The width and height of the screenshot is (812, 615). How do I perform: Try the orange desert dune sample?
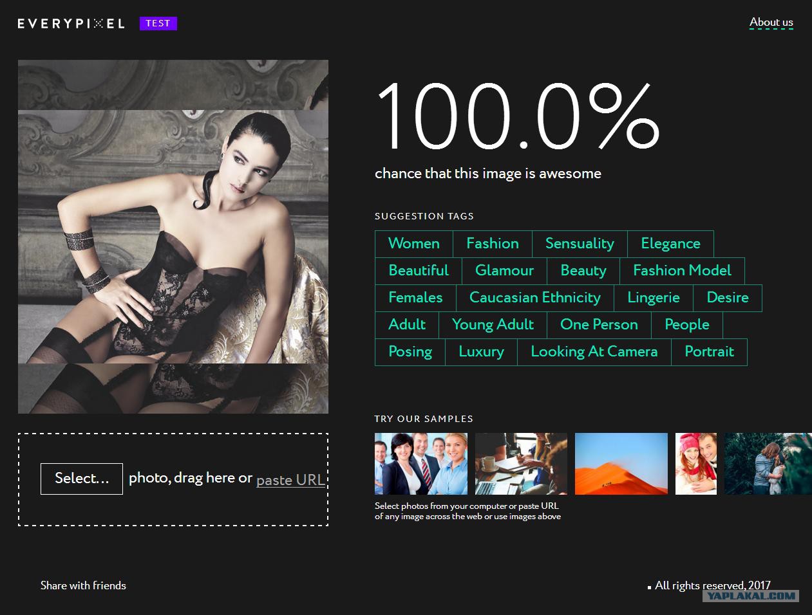click(621, 464)
